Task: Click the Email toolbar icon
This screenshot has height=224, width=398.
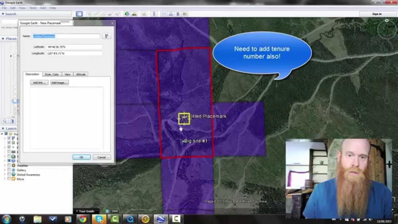Action: 164,14
